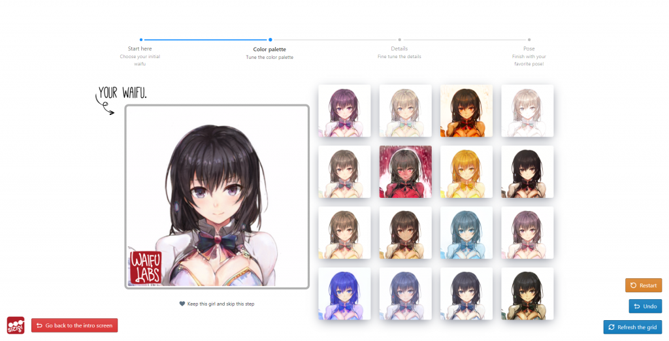
Task: Select the 'Start here' step
Action: [x=140, y=49]
